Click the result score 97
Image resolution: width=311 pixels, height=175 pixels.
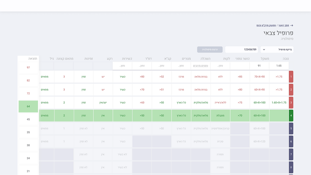pyautogui.click(x=28, y=68)
